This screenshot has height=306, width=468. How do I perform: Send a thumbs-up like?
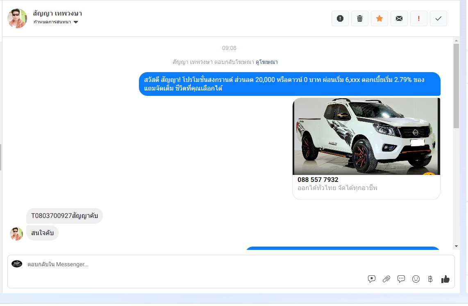coord(445,279)
